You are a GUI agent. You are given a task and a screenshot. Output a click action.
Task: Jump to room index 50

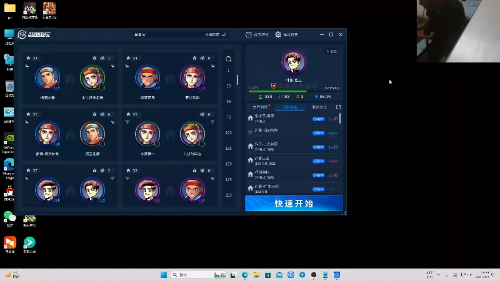229,101
